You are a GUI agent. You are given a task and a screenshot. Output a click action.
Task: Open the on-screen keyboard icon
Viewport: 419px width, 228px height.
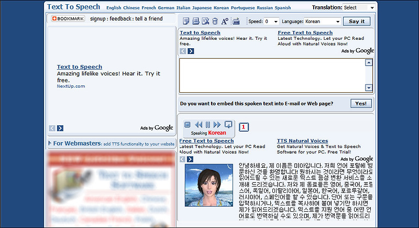[236, 21]
